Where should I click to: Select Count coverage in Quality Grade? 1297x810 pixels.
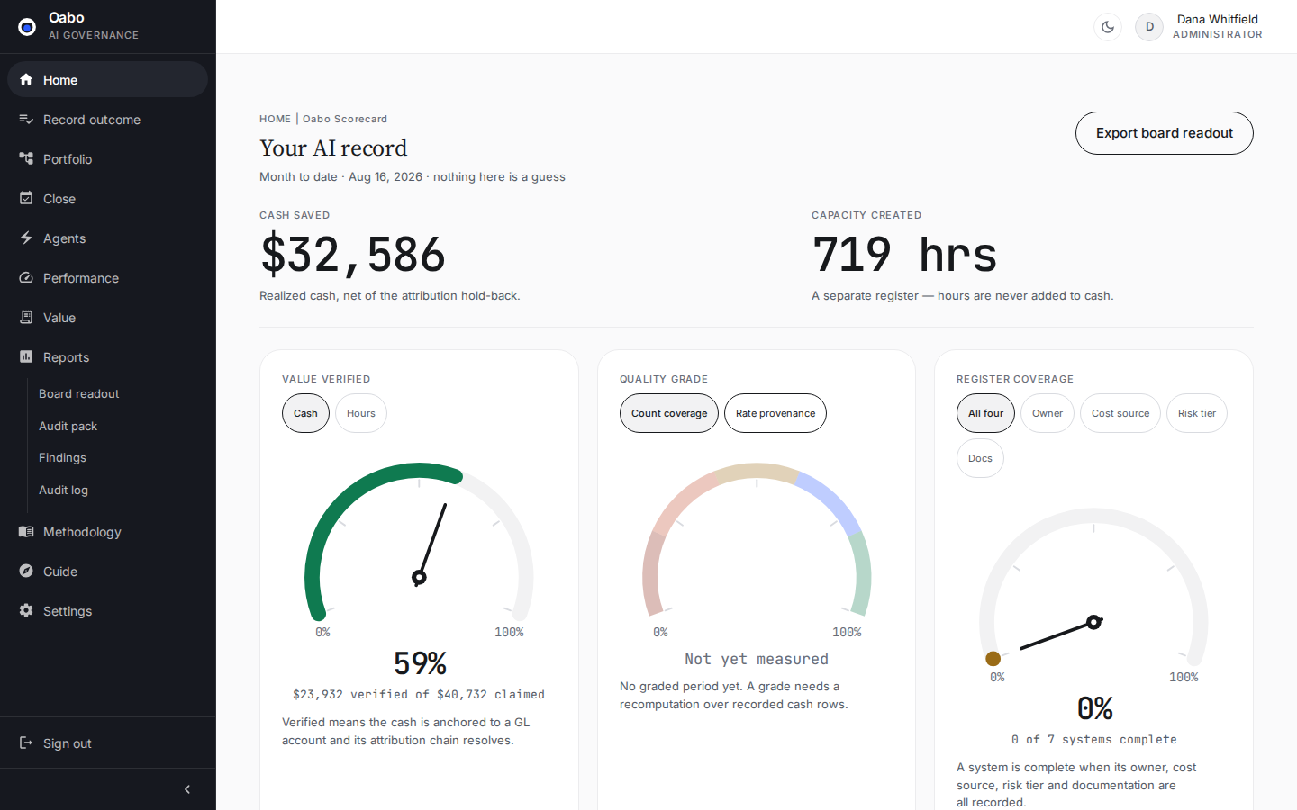[x=669, y=413]
